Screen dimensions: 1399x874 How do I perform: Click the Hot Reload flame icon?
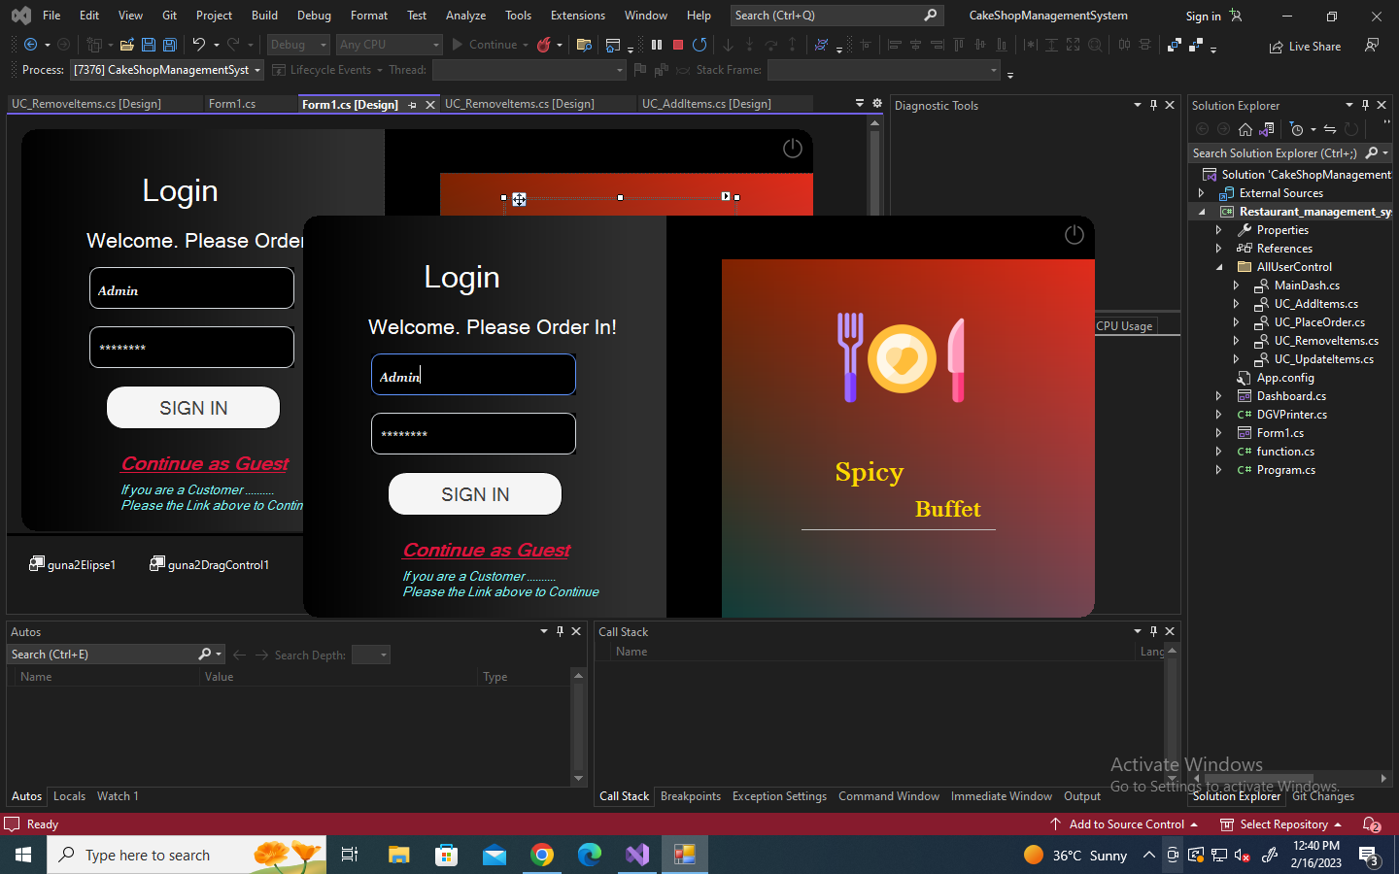point(544,45)
